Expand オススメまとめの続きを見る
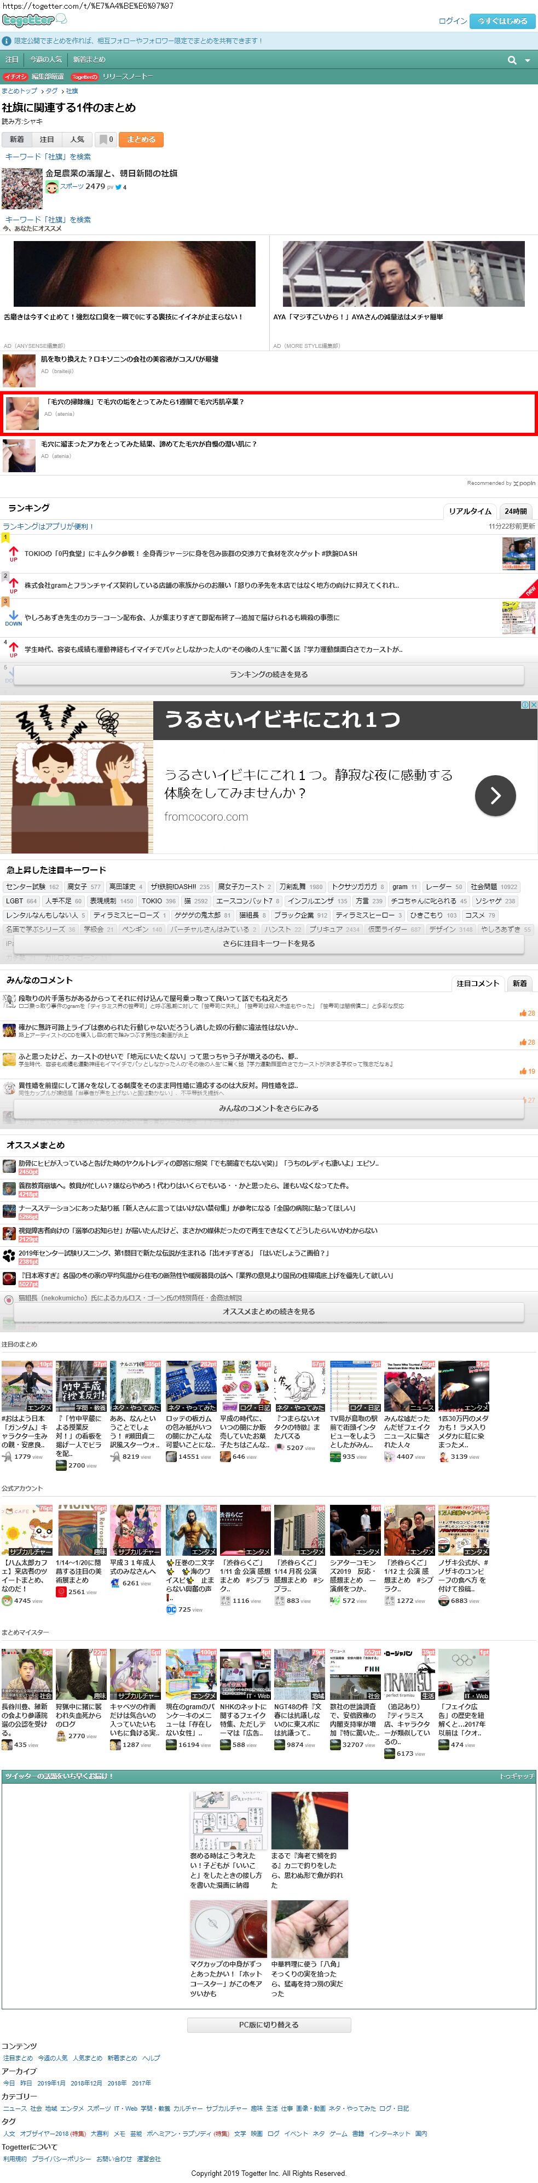 (x=269, y=1311)
